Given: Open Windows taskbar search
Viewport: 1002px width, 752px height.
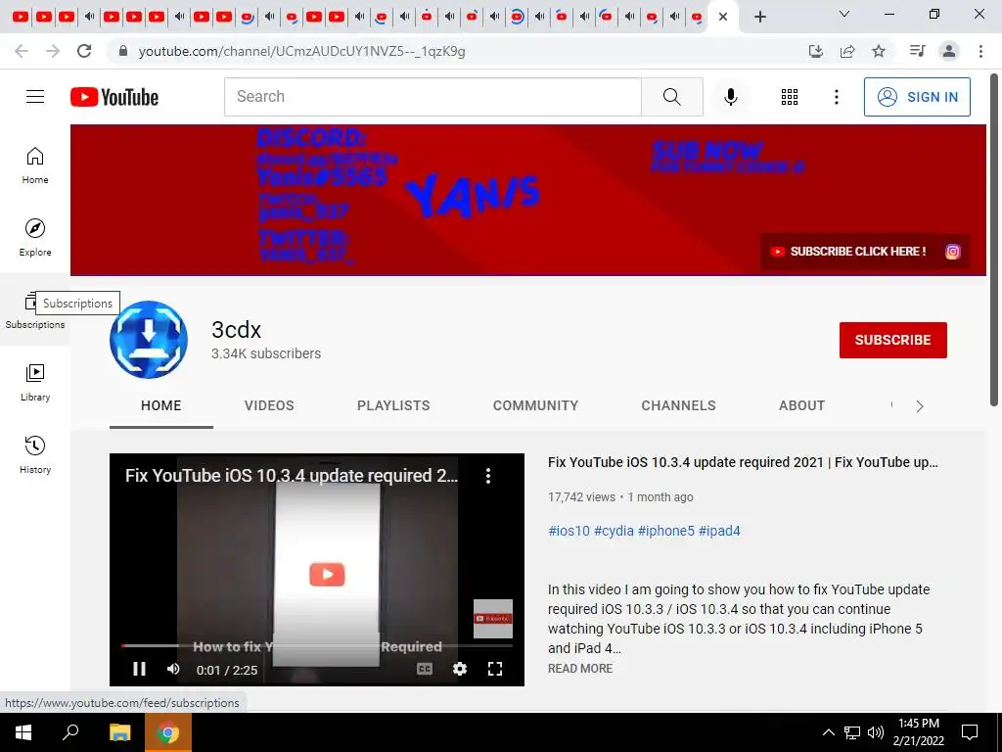Looking at the screenshot, I should [70, 732].
